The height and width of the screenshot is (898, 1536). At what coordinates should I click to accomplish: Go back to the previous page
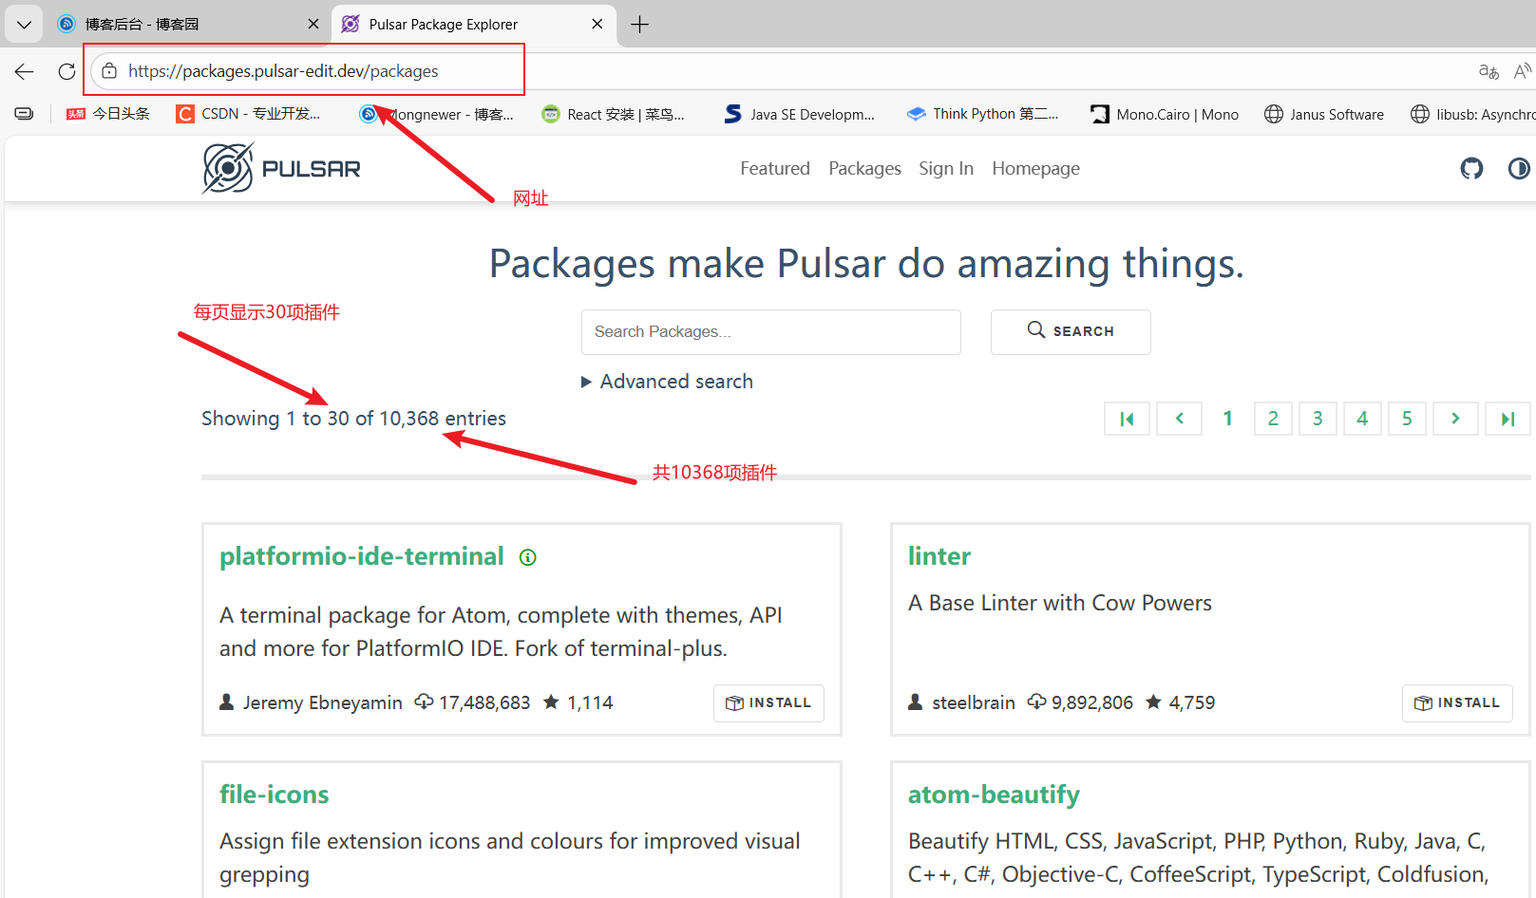pos(25,71)
